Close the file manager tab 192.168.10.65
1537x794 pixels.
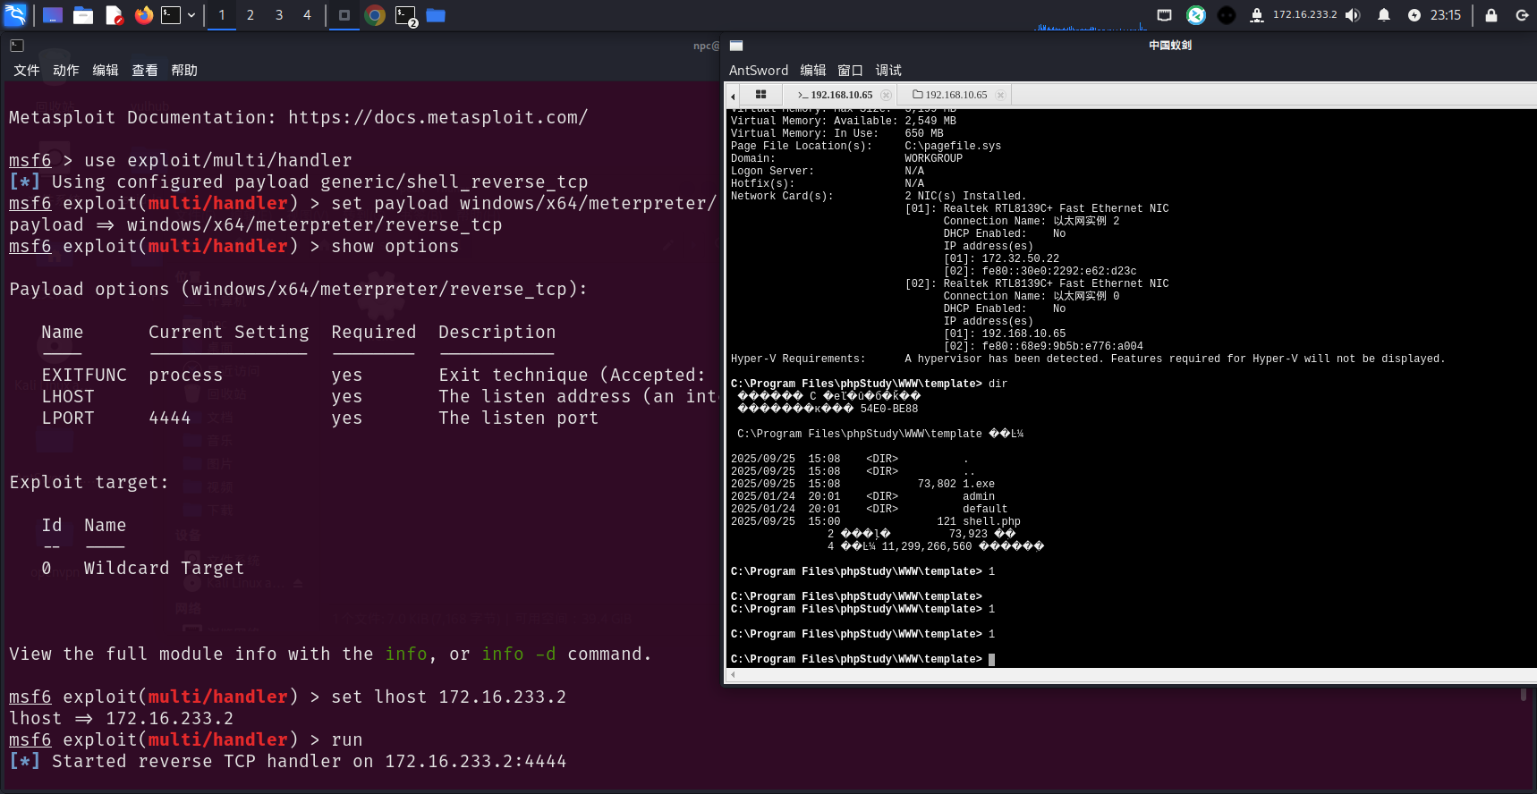(1000, 95)
